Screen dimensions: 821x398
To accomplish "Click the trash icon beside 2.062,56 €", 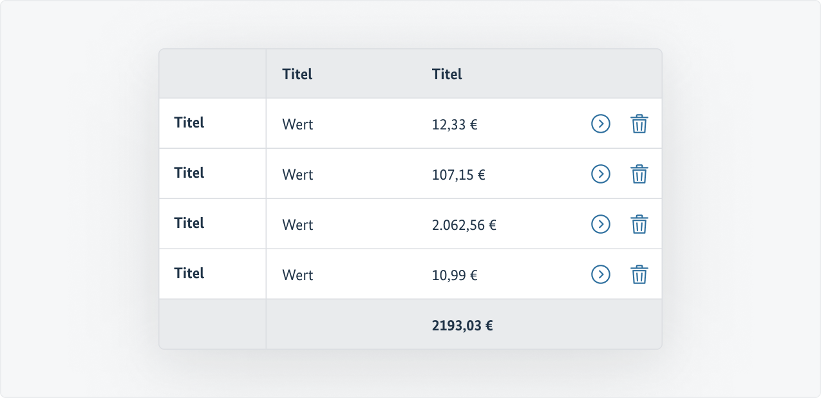I will tap(639, 224).
